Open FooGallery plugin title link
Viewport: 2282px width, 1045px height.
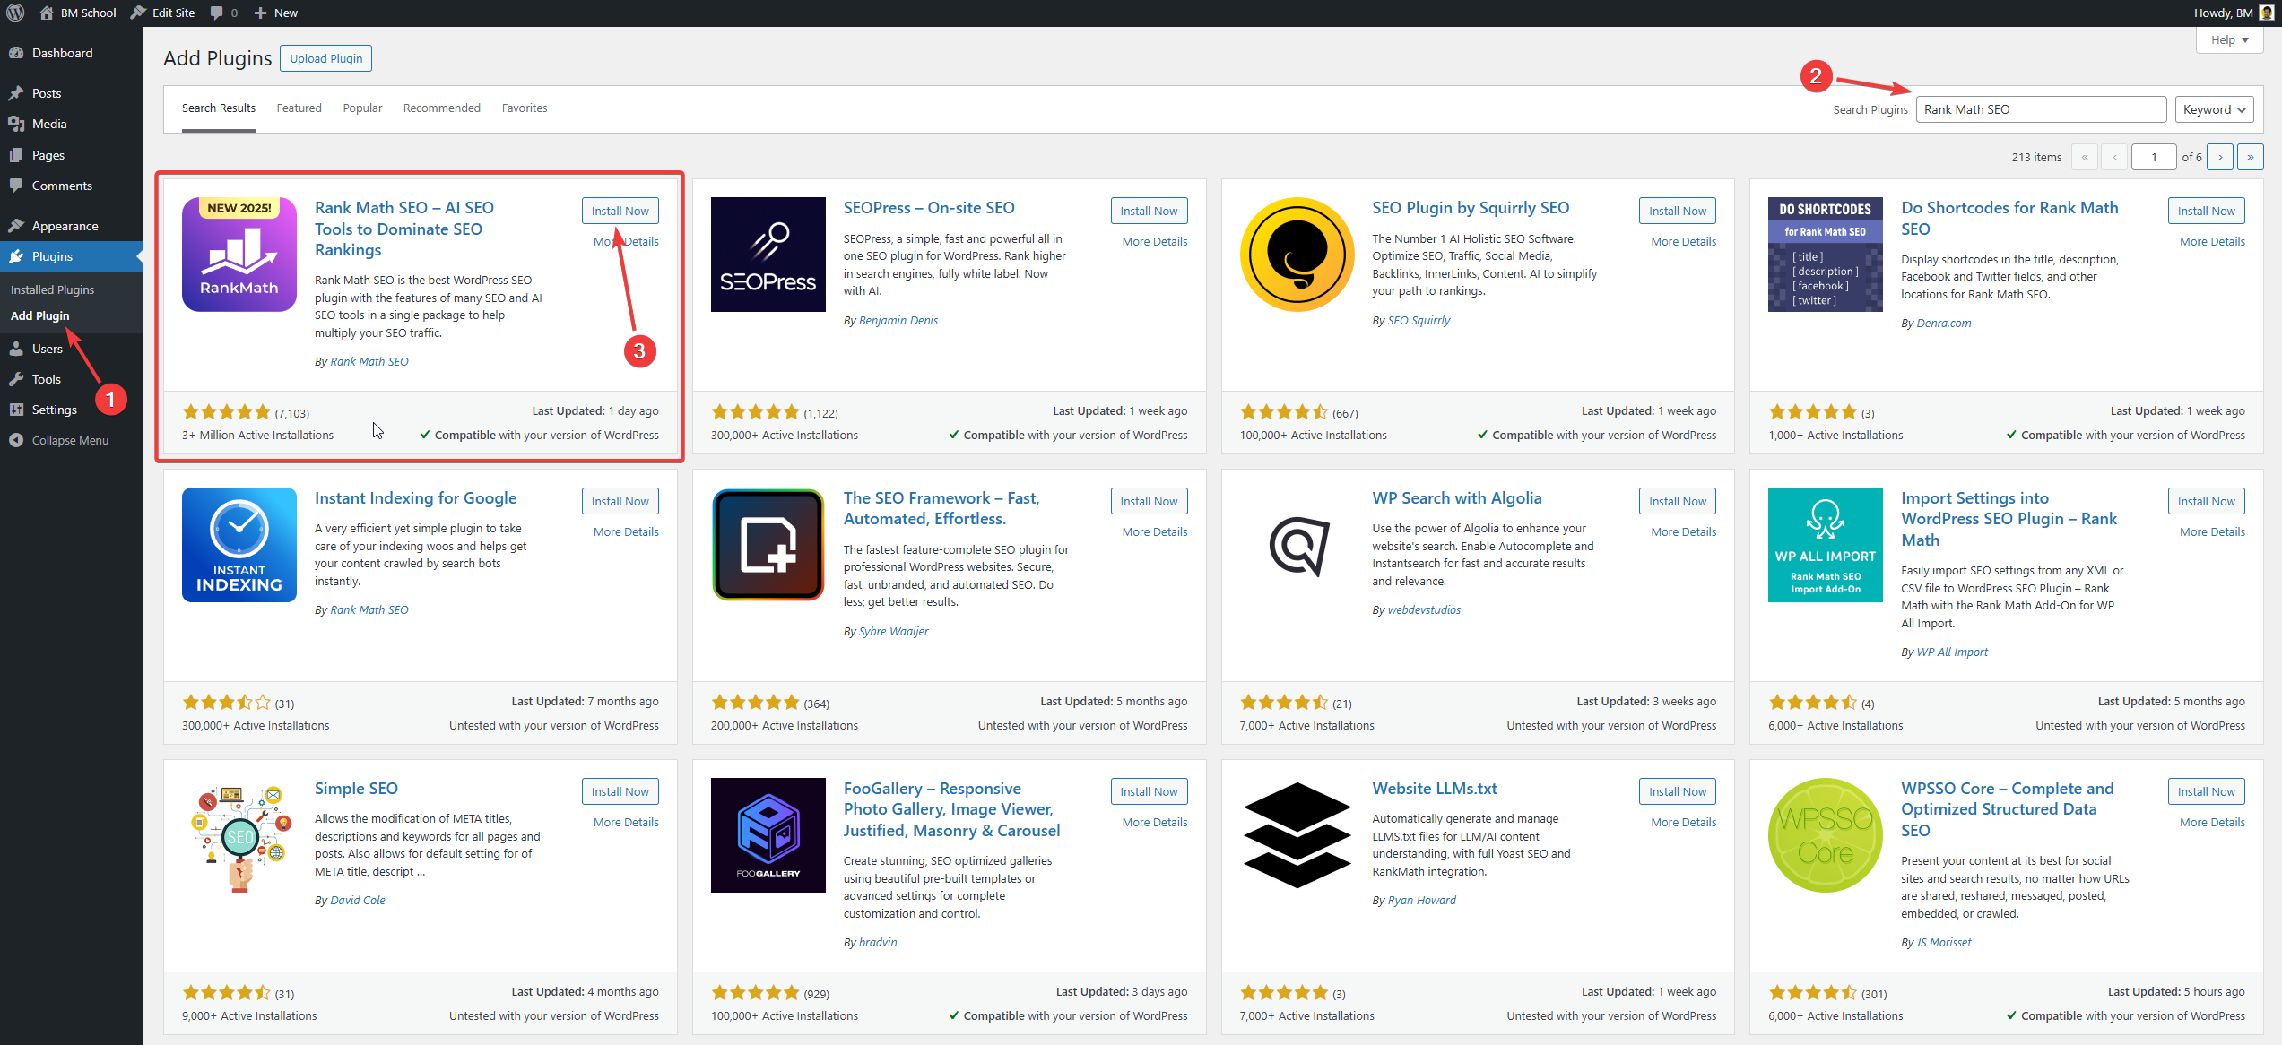tap(951, 809)
